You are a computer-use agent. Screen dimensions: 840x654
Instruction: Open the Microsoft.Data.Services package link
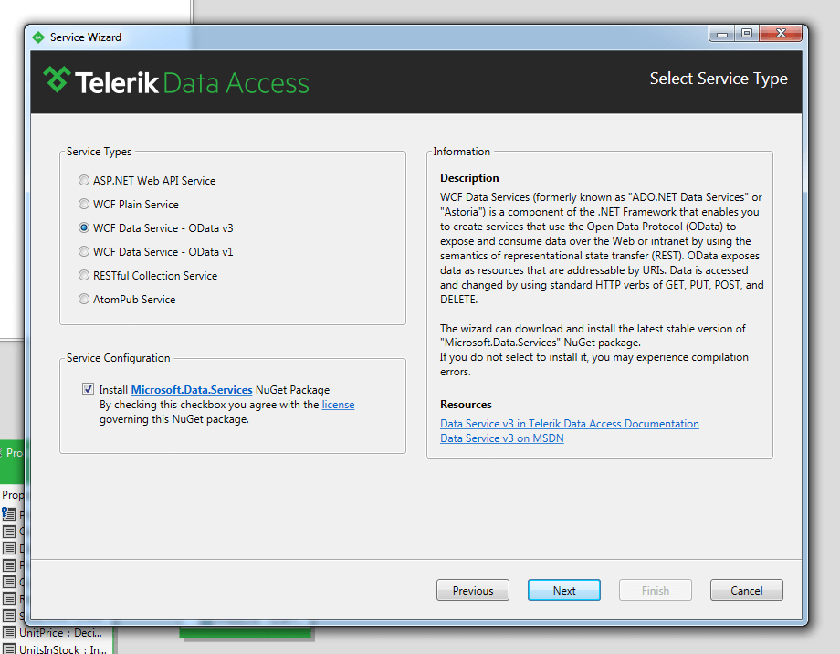click(x=191, y=390)
